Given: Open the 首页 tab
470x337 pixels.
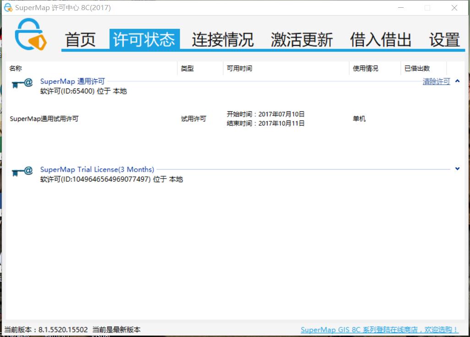Looking at the screenshot, I should [x=80, y=39].
